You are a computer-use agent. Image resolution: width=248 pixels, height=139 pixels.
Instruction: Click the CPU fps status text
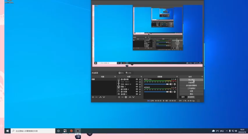(x=187, y=101)
